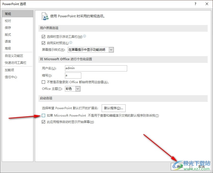
Task: Click the help question mark button
Action: click(195, 4)
